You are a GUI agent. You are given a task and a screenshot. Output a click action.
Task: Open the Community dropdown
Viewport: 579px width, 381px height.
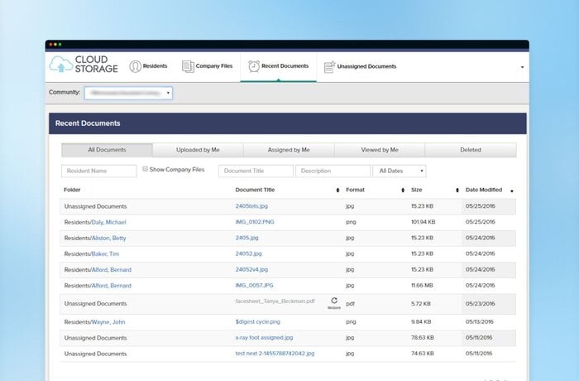click(128, 93)
